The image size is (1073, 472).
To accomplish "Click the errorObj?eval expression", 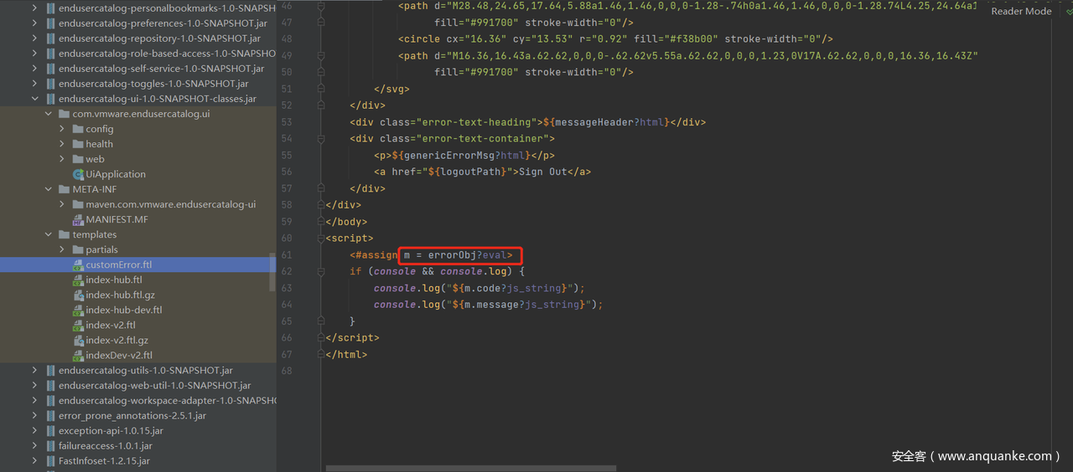I will (468, 254).
